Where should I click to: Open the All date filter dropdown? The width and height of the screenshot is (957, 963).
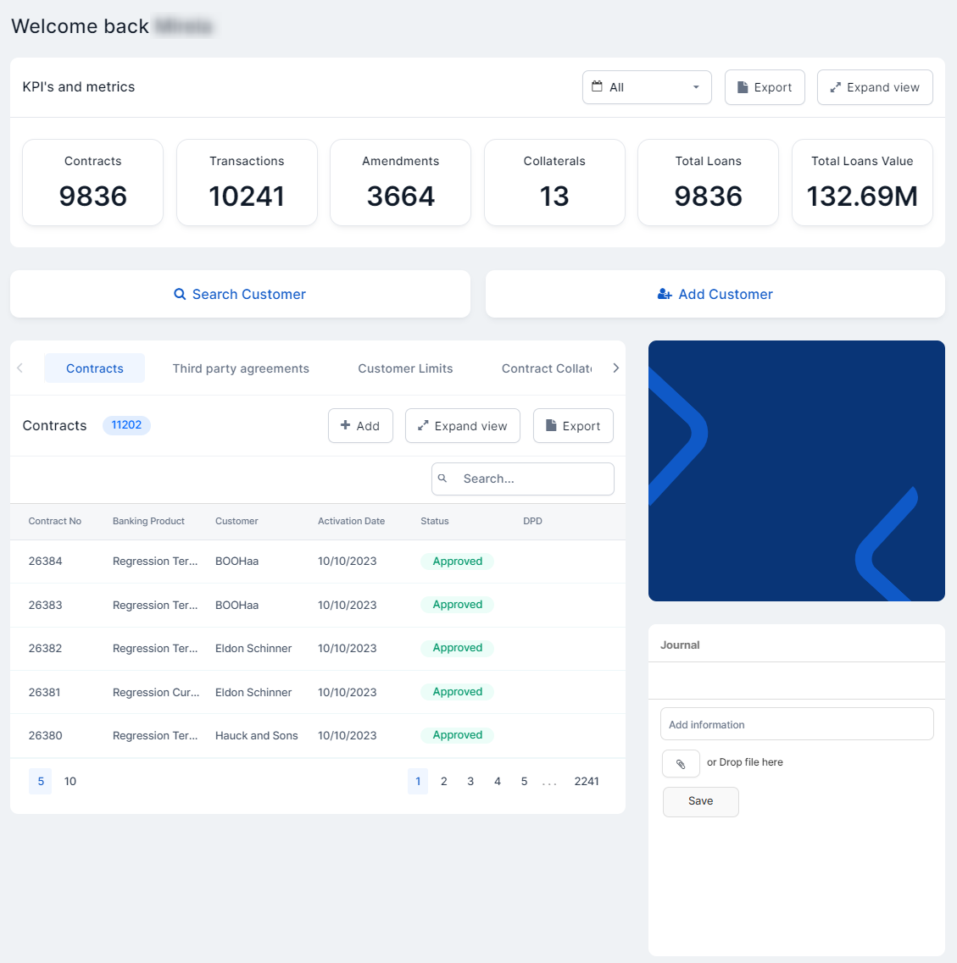point(647,87)
